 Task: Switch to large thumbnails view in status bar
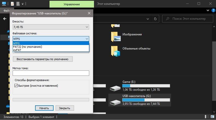click(213, 117)
